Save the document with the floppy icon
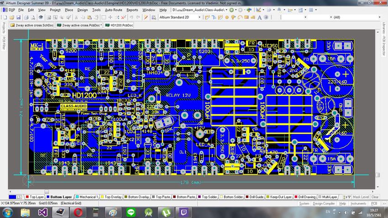 [19, 17]
